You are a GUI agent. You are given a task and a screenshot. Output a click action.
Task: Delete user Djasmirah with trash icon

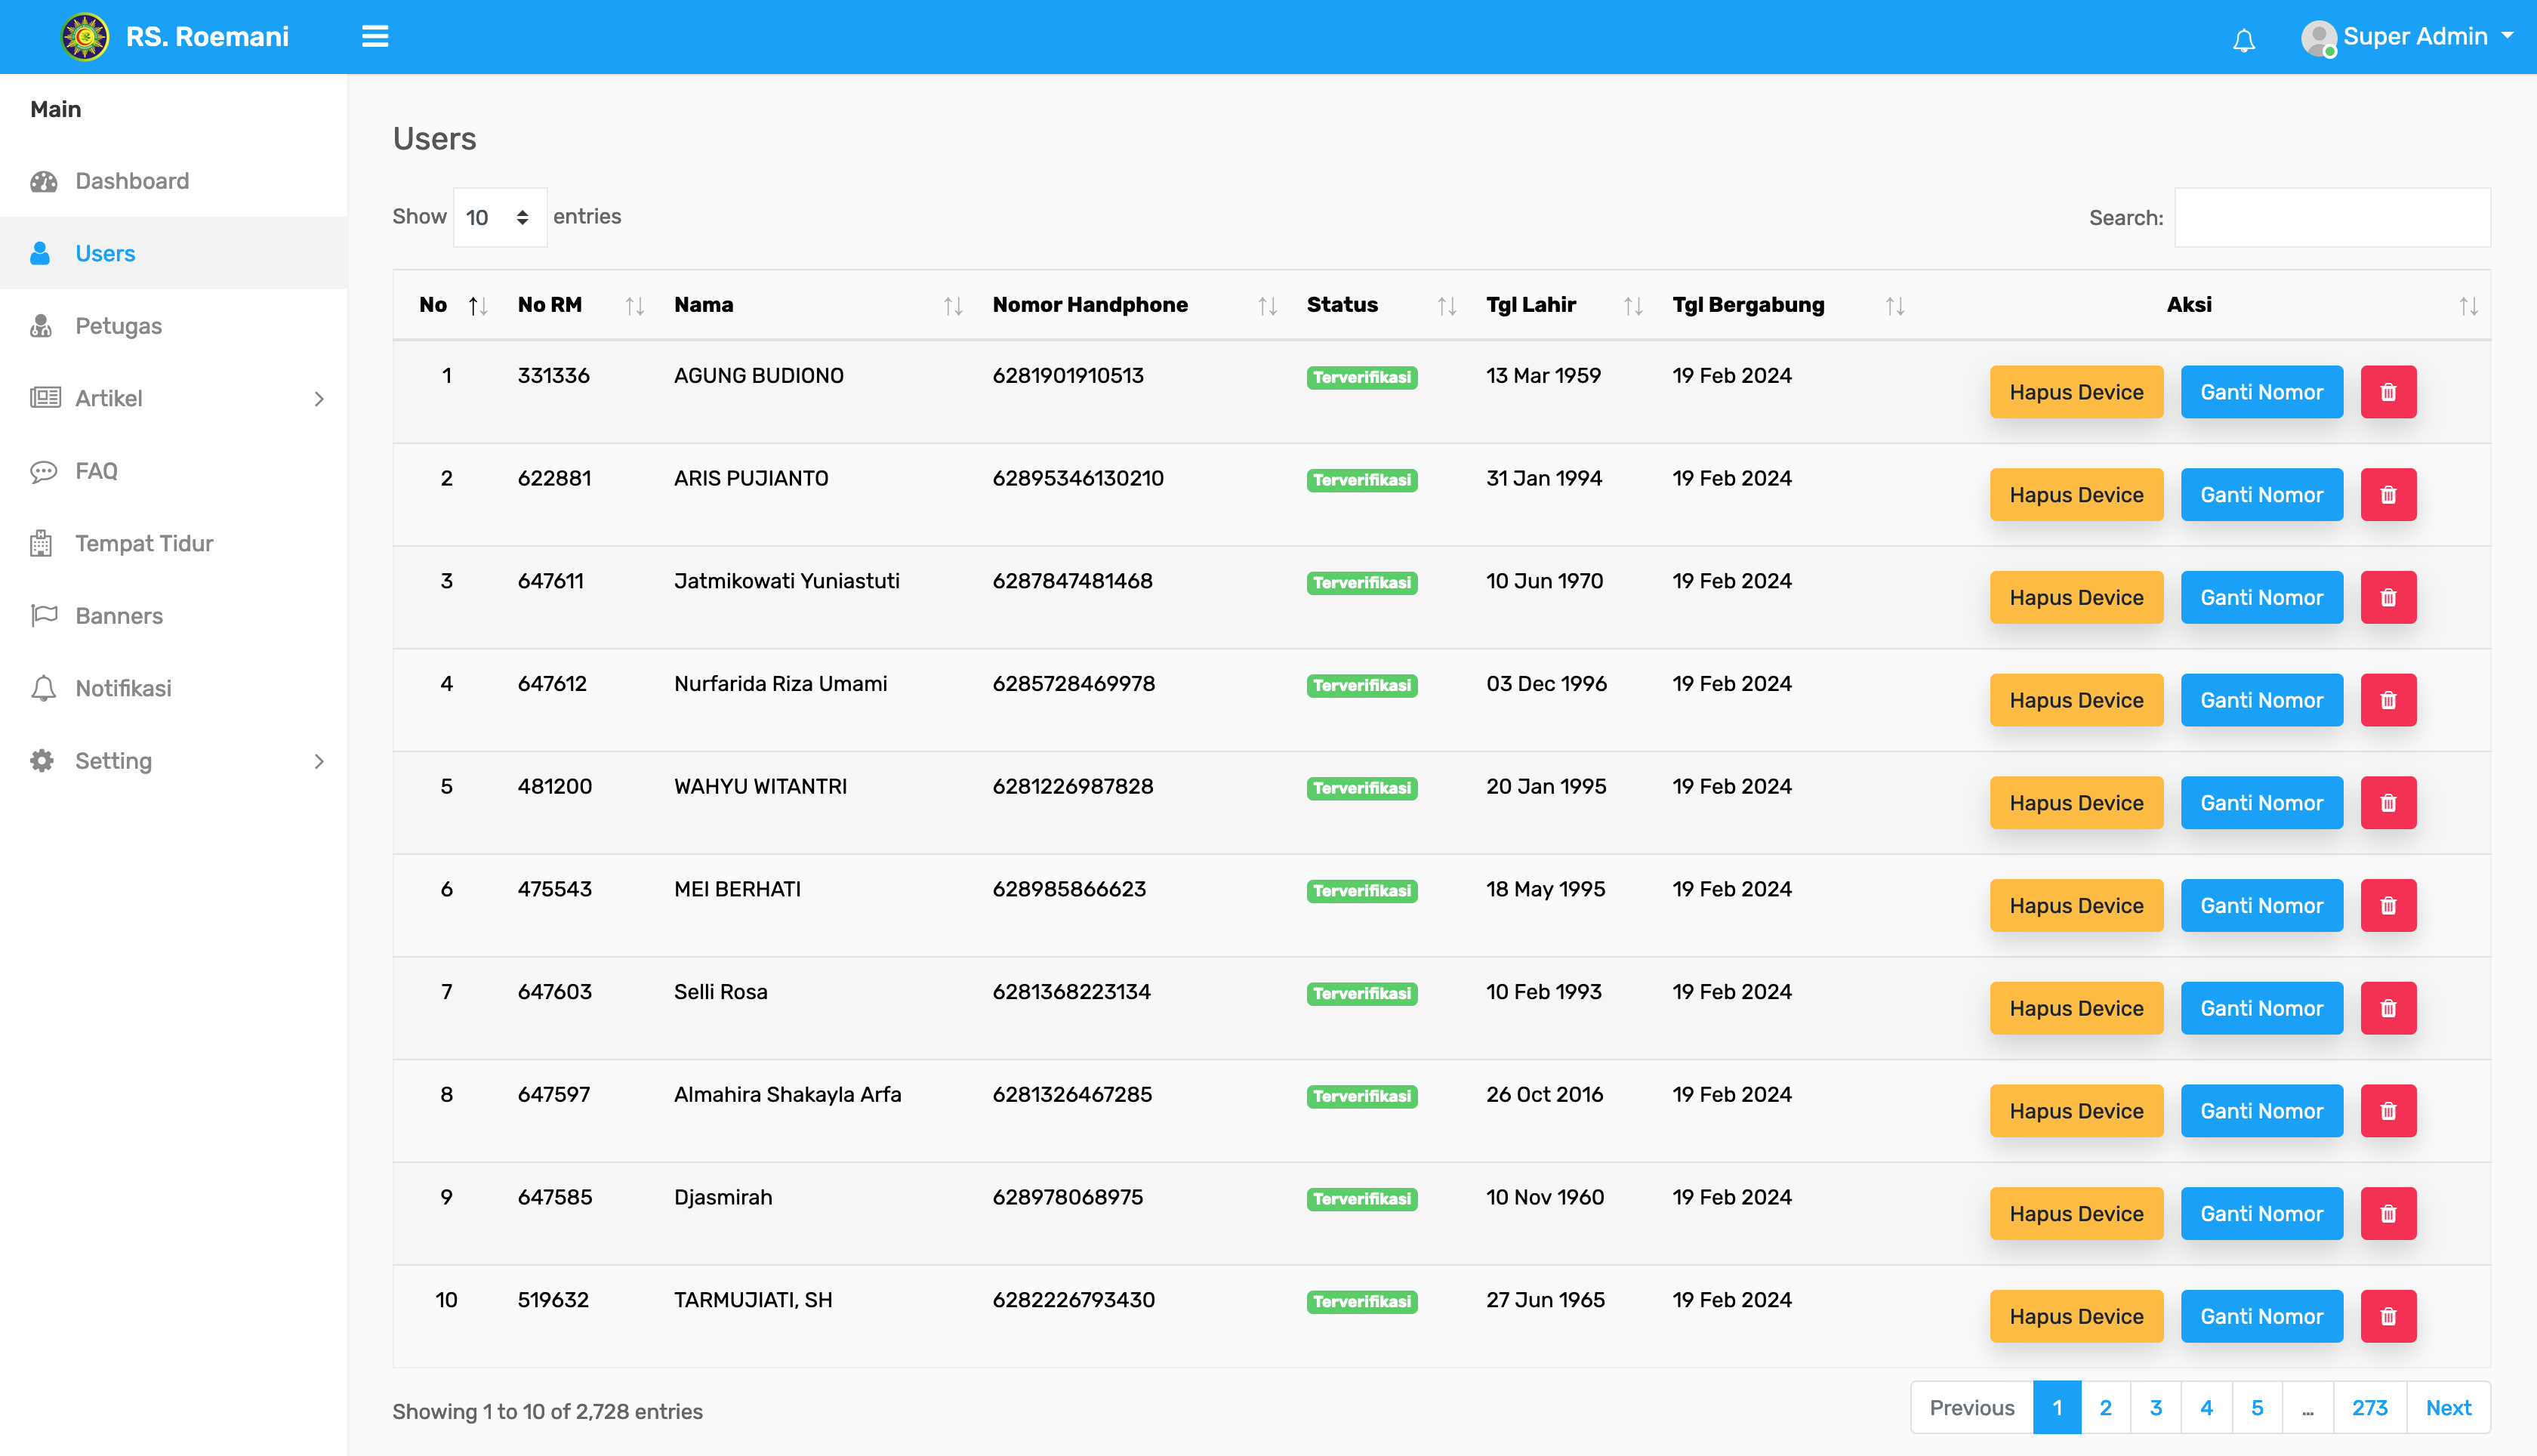click(2388, 1214)
